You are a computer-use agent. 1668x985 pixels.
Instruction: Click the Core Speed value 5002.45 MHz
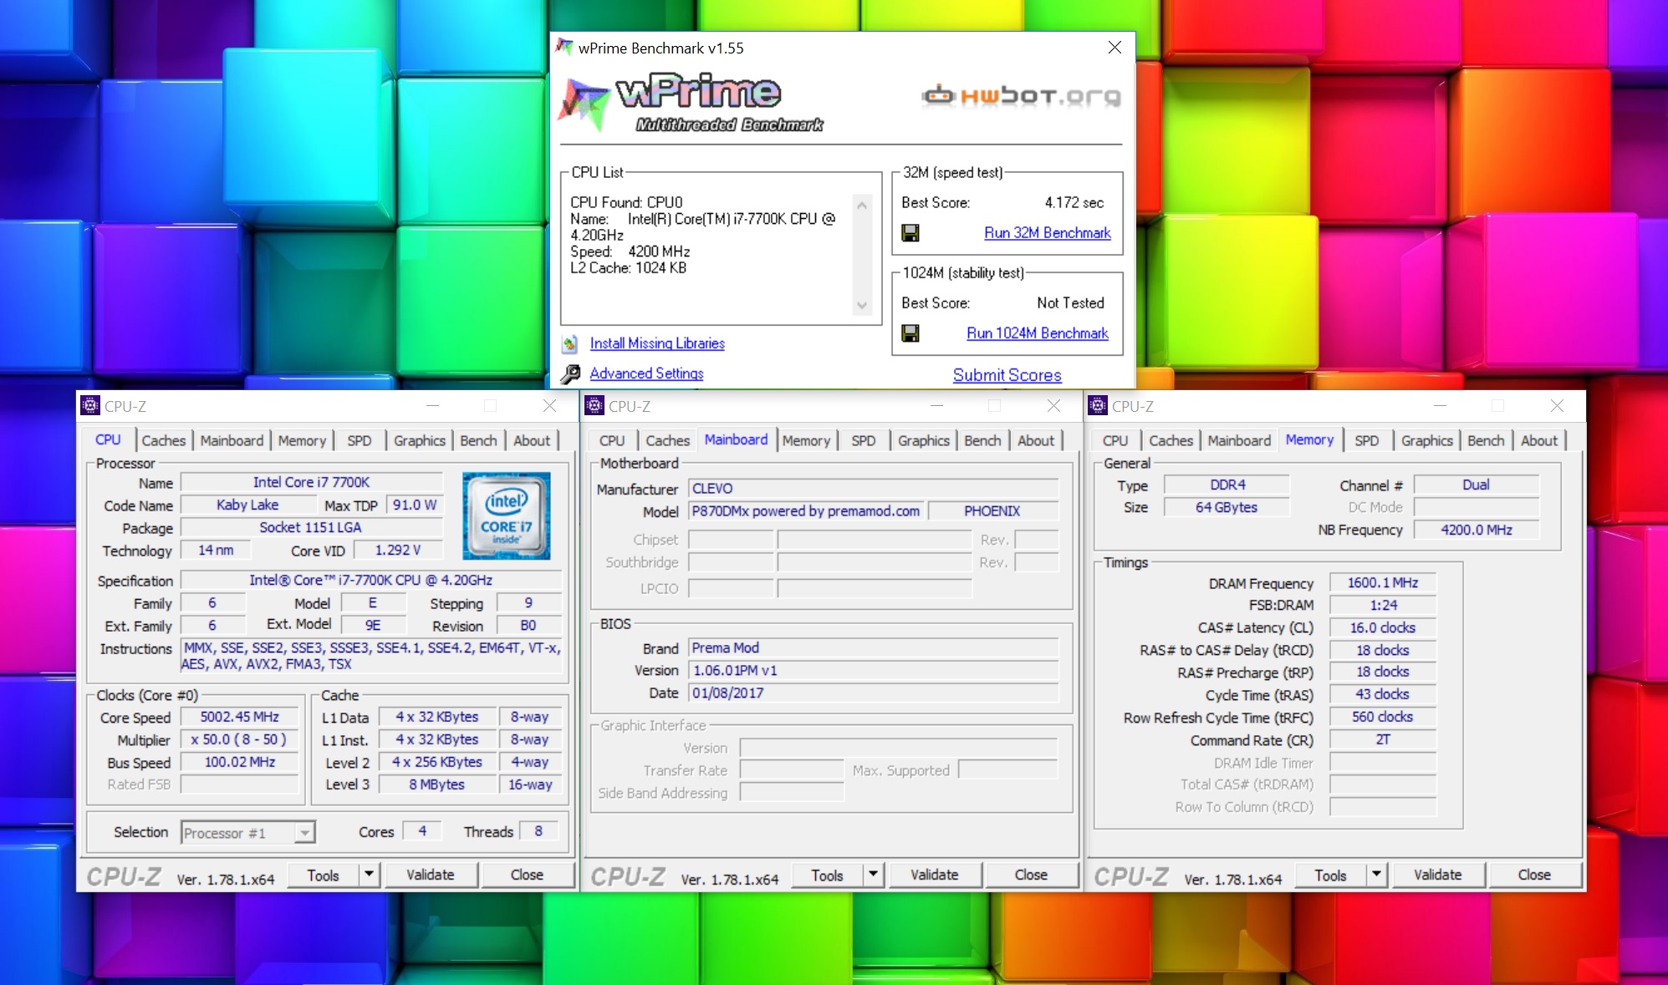[240, 717]
